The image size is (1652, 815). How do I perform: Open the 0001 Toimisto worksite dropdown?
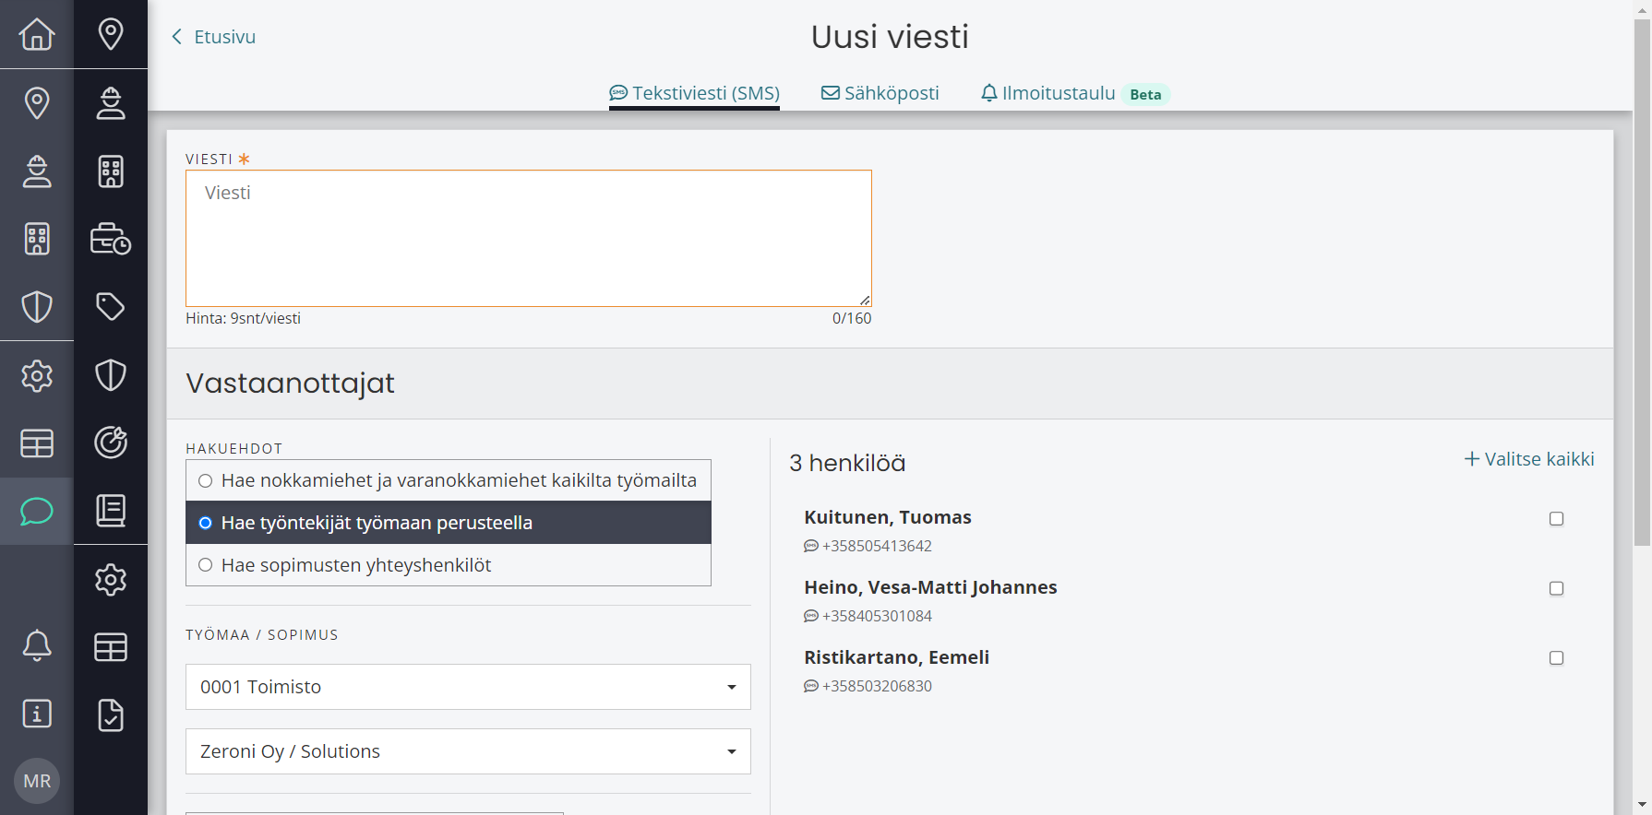(x=468, y=687)
